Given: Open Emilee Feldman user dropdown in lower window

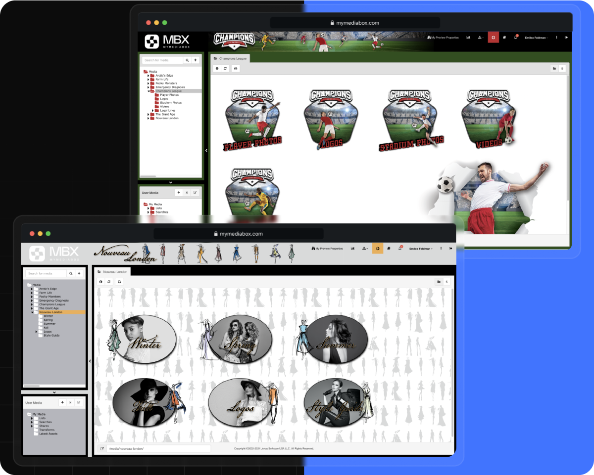Looking at the screenshot, I should [x=421, y=249].
